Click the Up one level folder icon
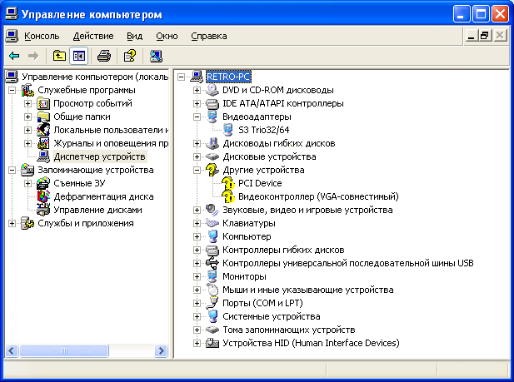 click(59, 56)
